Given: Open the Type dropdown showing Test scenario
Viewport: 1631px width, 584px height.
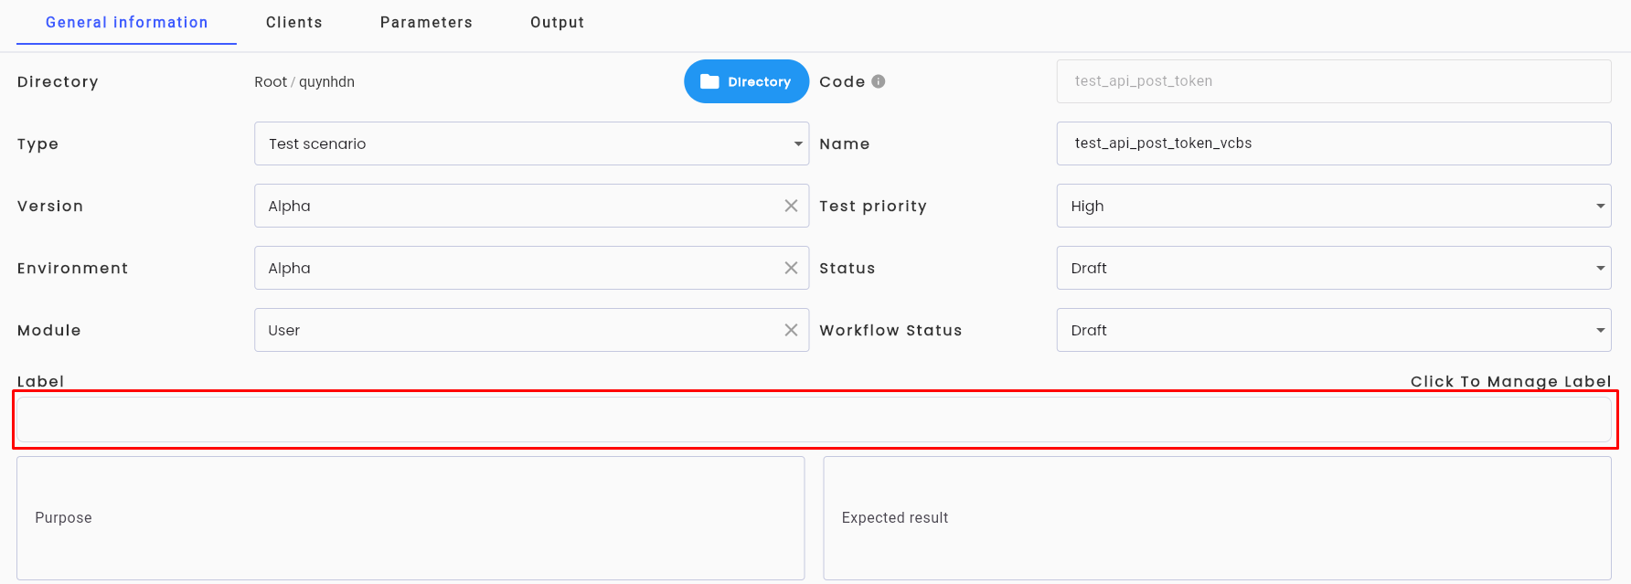Looking at the screenshot, I should 531,143.
